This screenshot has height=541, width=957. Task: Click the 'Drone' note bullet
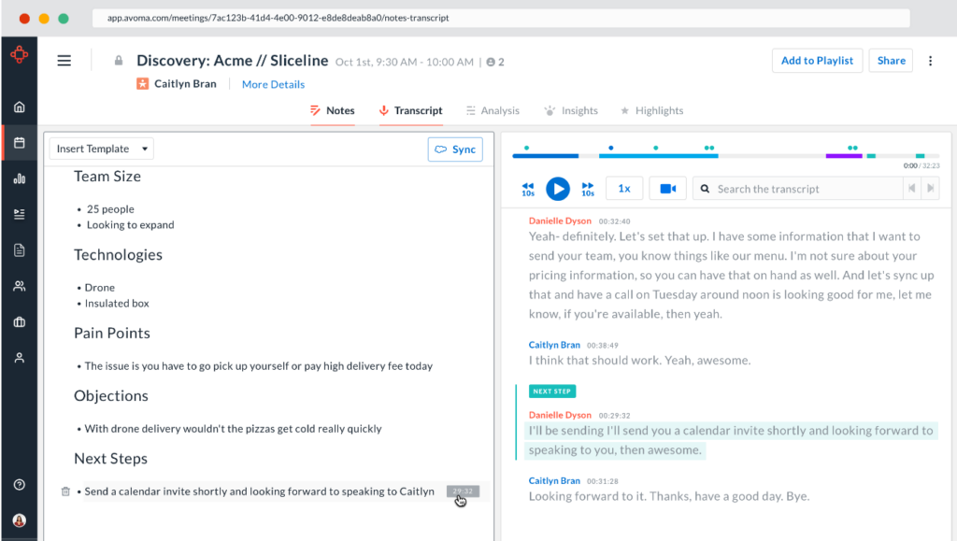coord(99,287)
